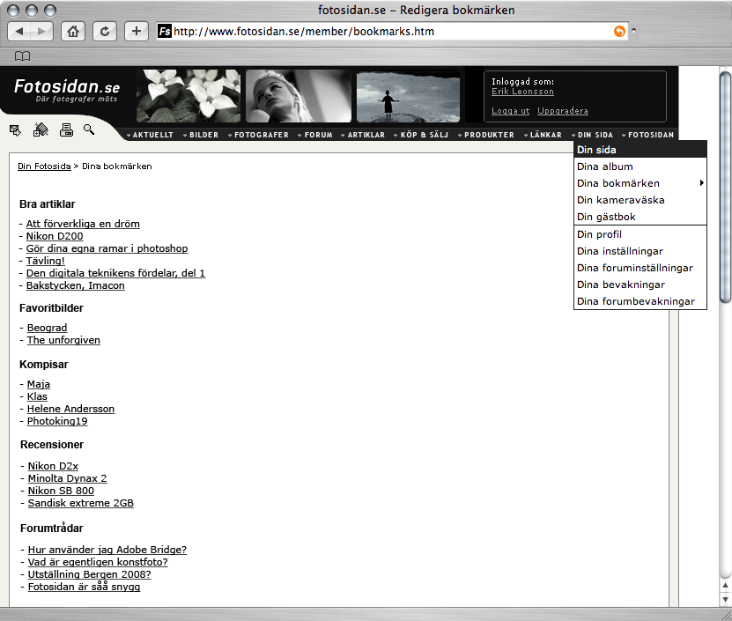Click the printer icon on the Fotosidan toolbar
Image resolution: width=732 pixels, height=621 pixels.
coord(66,130)
